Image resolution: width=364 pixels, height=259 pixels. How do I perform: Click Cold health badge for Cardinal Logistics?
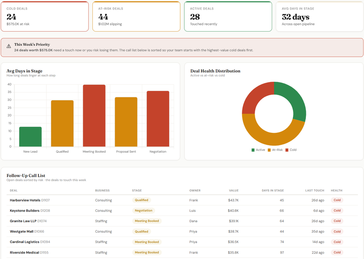[x=337, y=242]
